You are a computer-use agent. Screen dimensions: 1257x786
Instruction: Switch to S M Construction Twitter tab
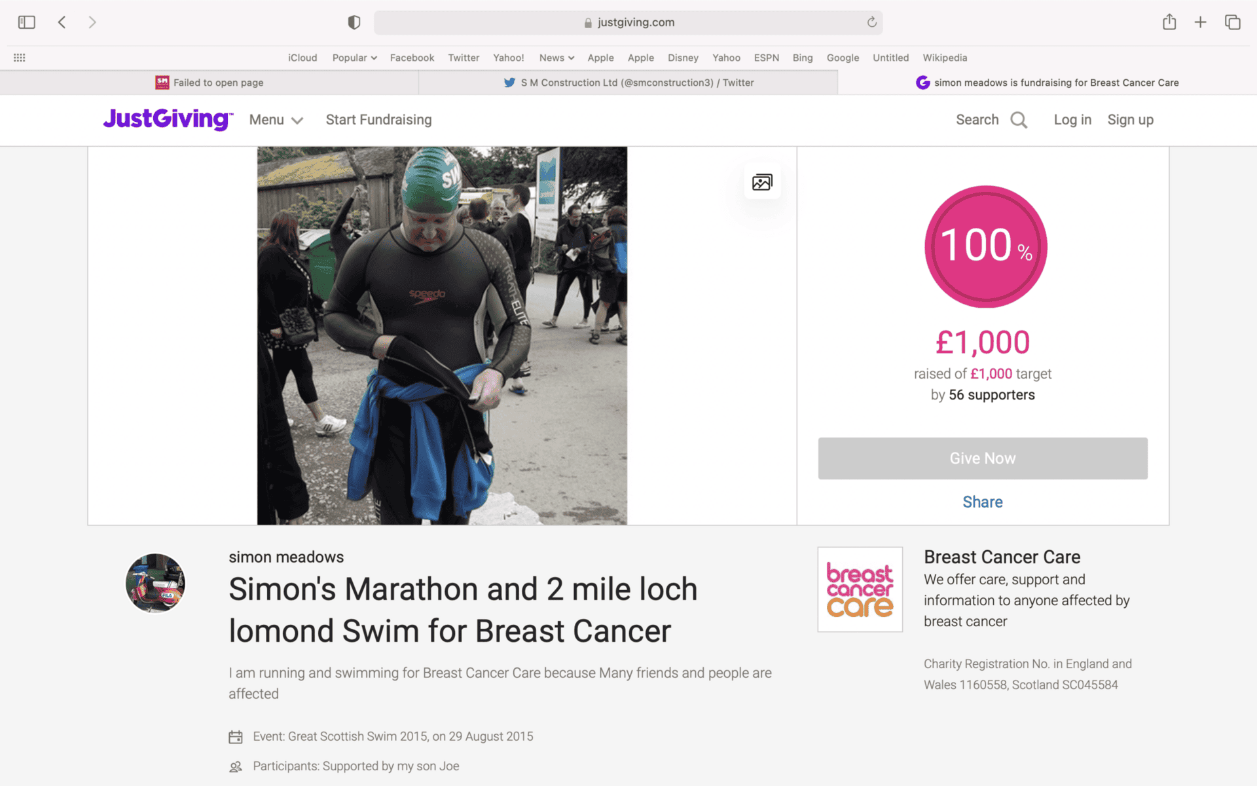[628, 83]
